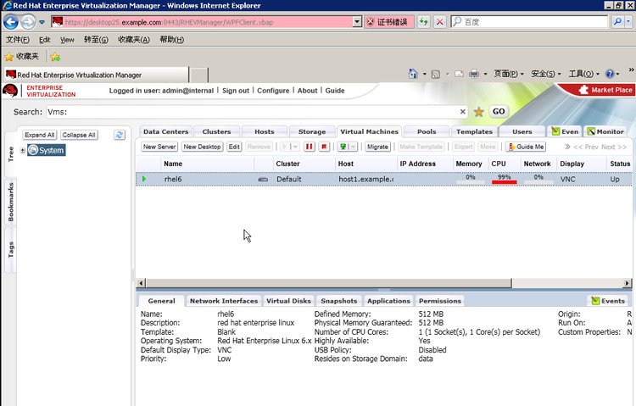Go forward with IE forward arrow
Screen dimensions: 636x406
28,22
